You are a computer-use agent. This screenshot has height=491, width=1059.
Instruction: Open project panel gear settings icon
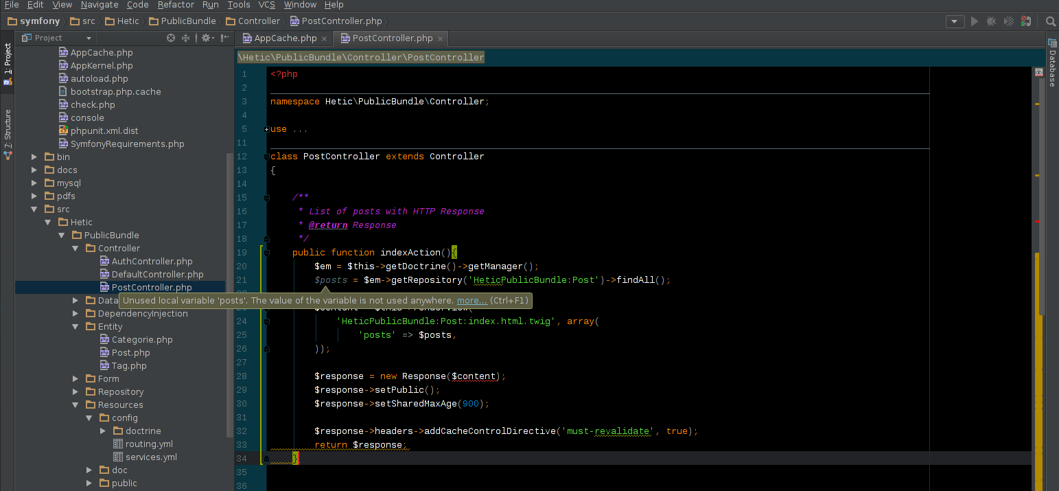click(x=207, y=38)
